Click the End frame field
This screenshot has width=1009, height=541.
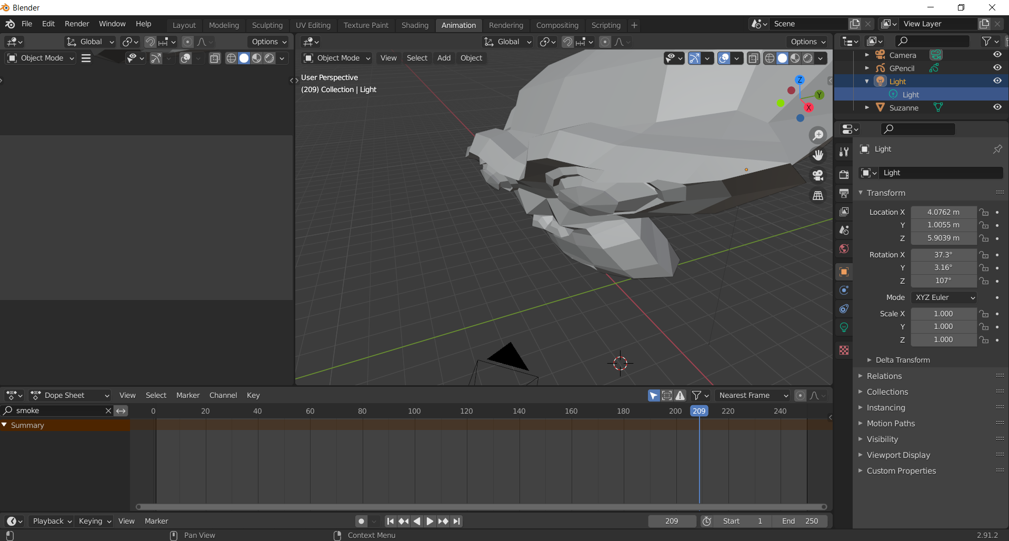click(x=800, y=521)
